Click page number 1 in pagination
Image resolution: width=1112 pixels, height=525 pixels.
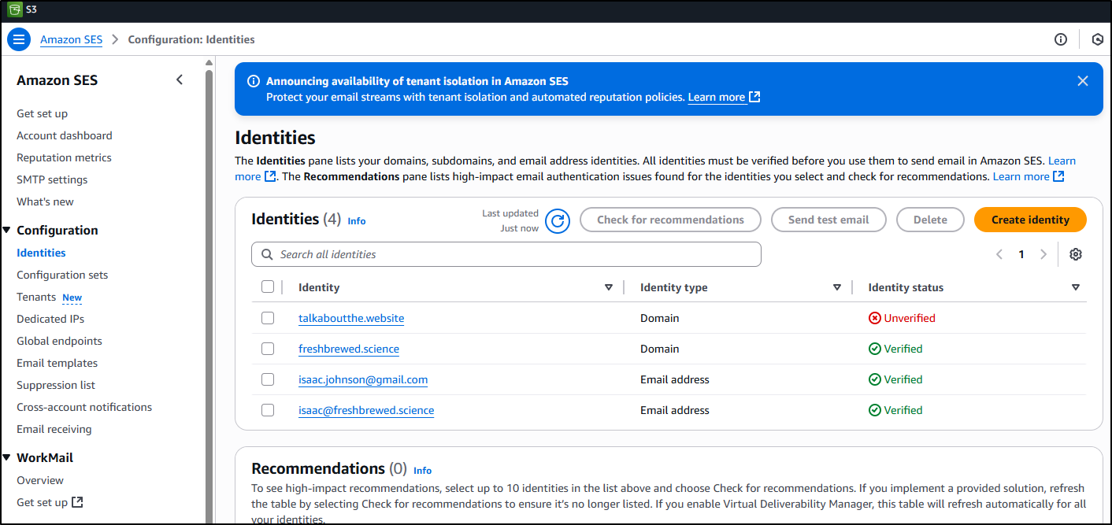tap(1021, 254)
